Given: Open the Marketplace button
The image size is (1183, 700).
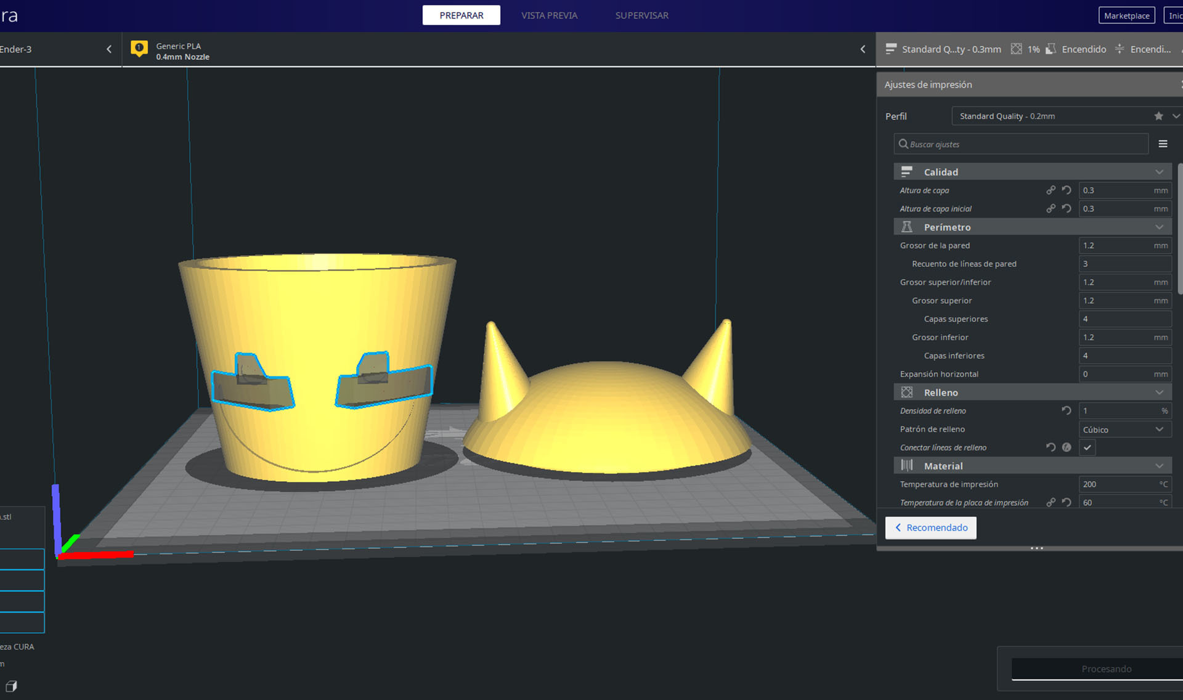Looking at the screenshot, I should point(1126,15).
